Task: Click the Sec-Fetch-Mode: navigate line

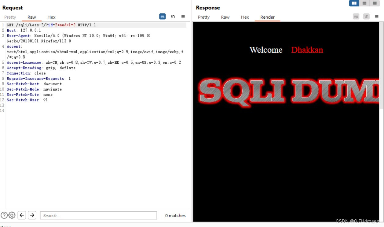Action: click(x=34, y=89)
